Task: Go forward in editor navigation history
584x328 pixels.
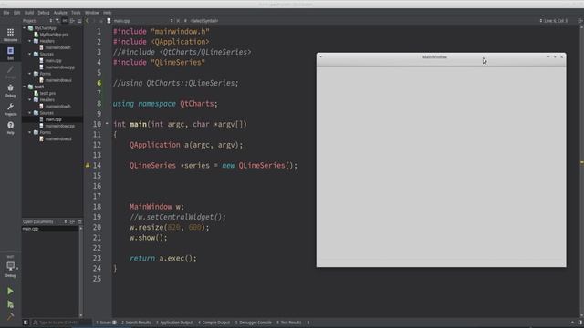Action: (94, 21)
